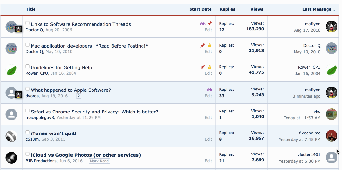Click the green leaf avatar of Rower_CPU
Screen dimensions: 342x170
(x=12, y=70)
